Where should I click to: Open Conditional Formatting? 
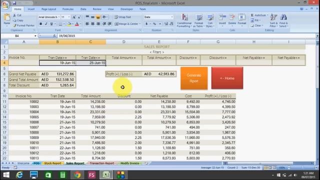pos(184,20)
